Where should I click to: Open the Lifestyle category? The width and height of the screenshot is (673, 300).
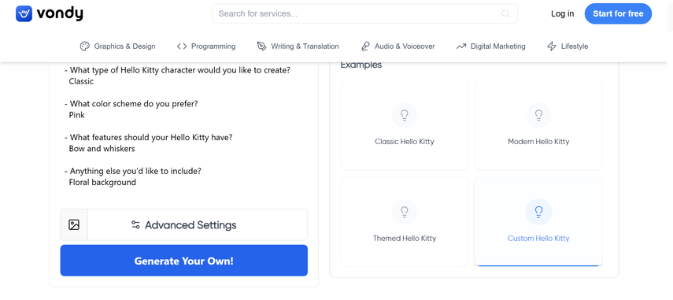568,46
